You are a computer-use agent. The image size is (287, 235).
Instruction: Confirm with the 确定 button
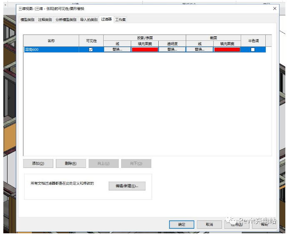182,224
